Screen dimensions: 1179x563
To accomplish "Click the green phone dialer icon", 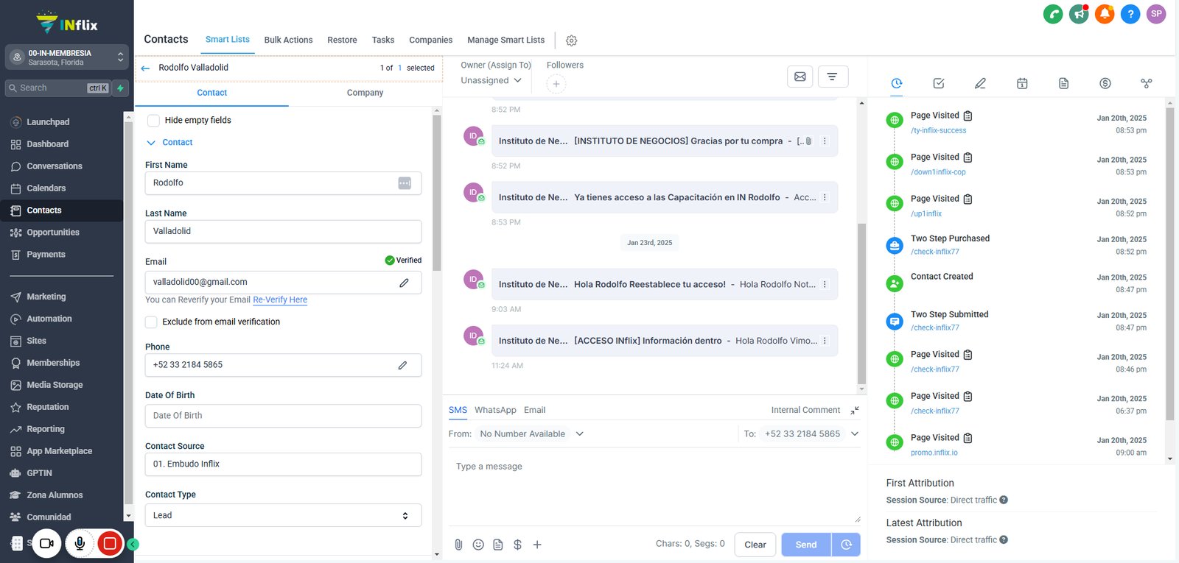I will pyautogui.click(x=1053, y=13).
